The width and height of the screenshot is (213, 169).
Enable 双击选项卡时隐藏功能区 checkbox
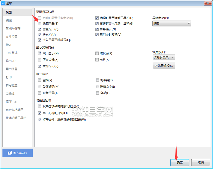coord(40,106)
